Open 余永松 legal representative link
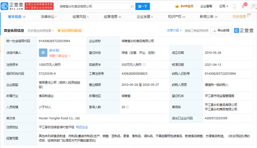This screenshot has height=148, width=257. (x=54, y=50)
